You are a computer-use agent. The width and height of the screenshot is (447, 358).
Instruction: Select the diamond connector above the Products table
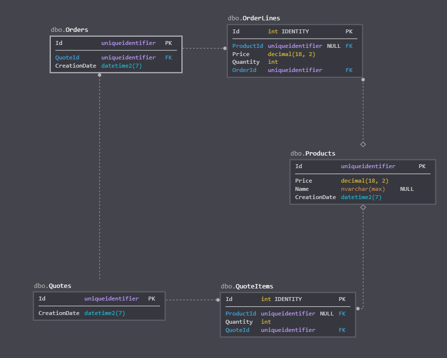tap(363, 144)
